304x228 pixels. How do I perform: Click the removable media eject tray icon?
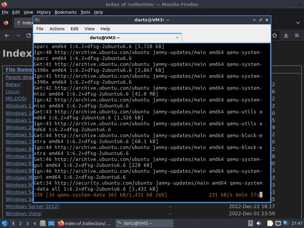[251, 223]
